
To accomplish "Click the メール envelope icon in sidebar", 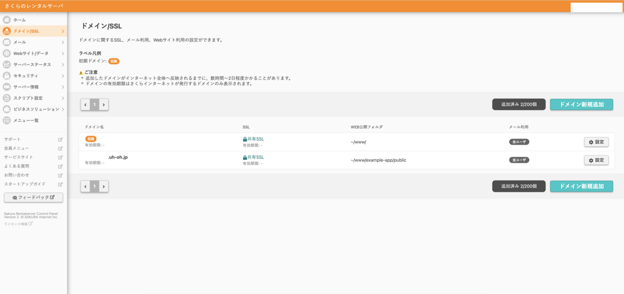I will click(x=7, y=42).
